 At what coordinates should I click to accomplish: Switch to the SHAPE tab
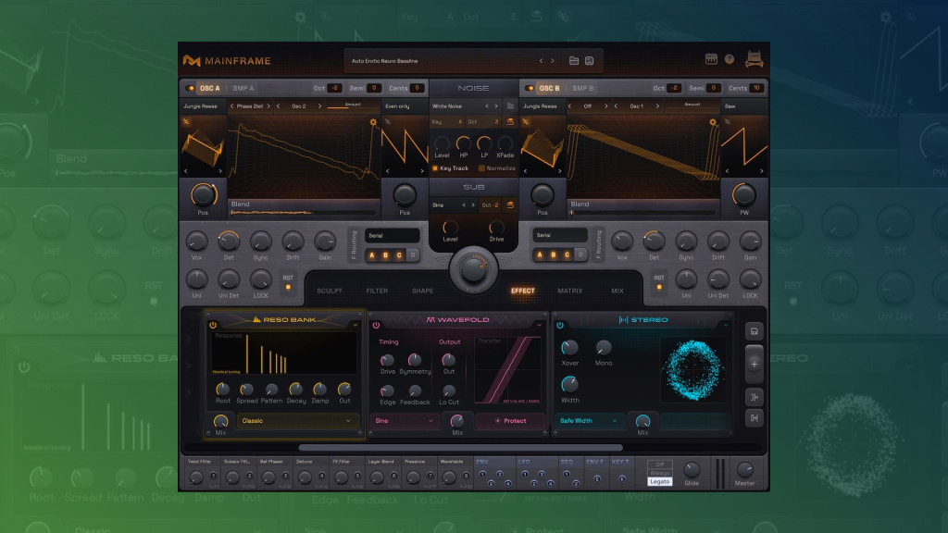tap(422, 291)
